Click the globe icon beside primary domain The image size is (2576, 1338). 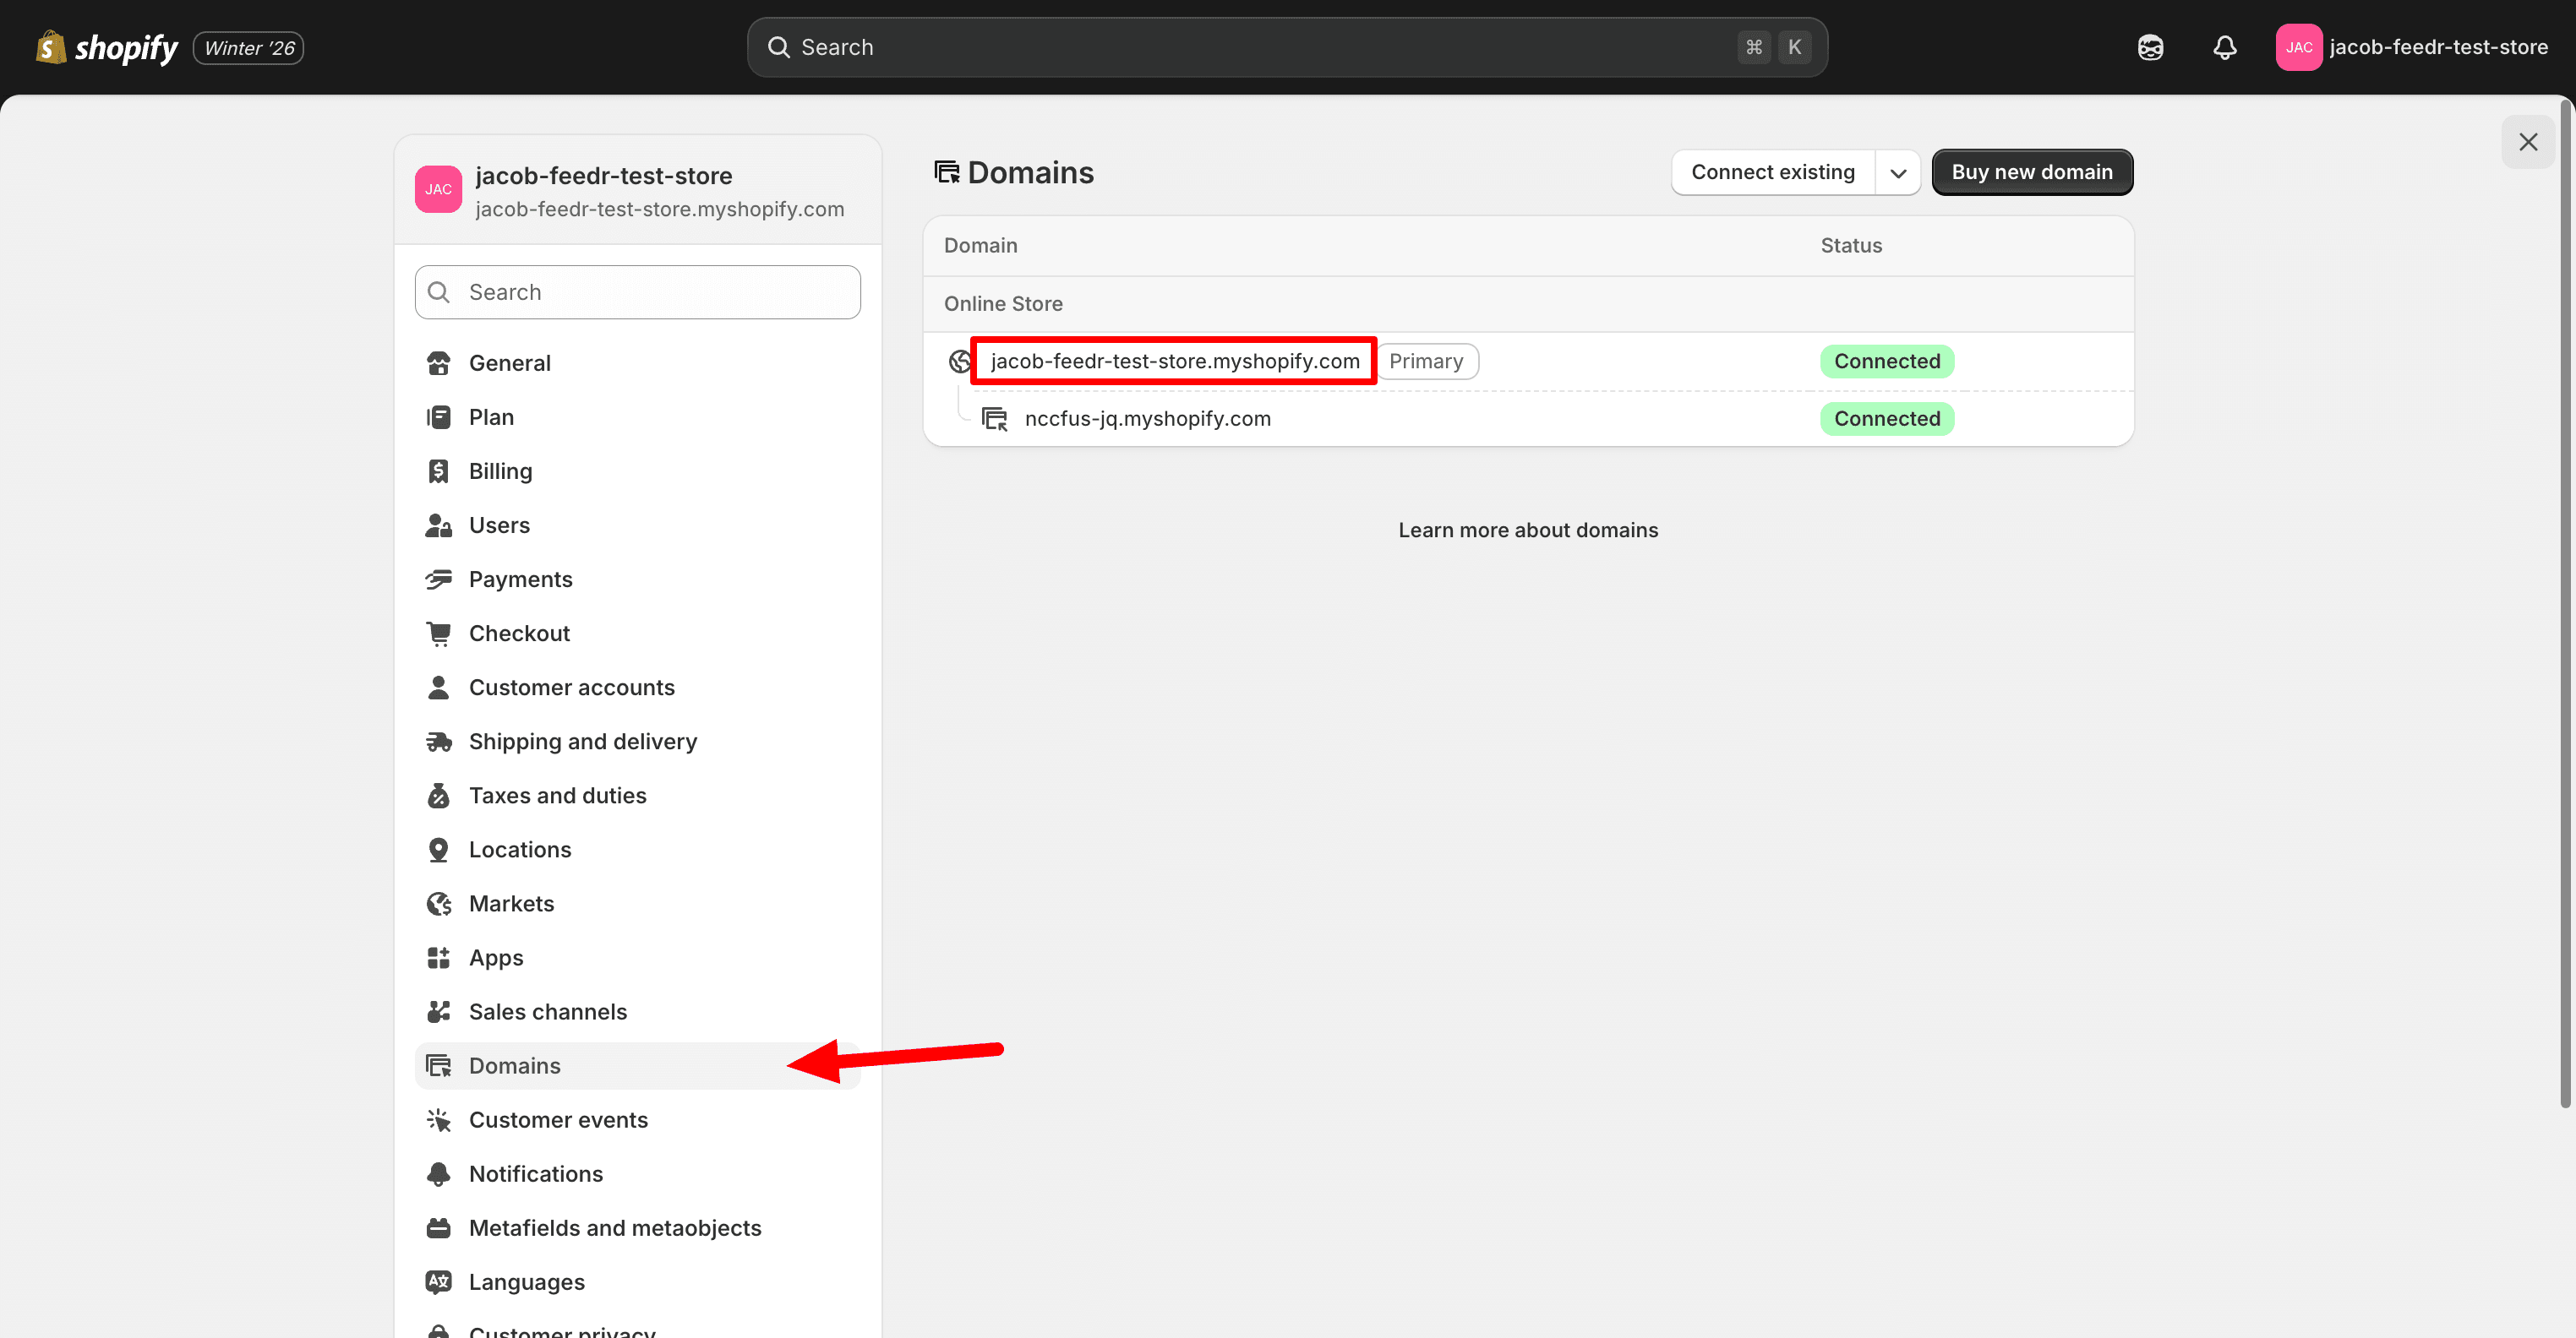coord(960,361)
